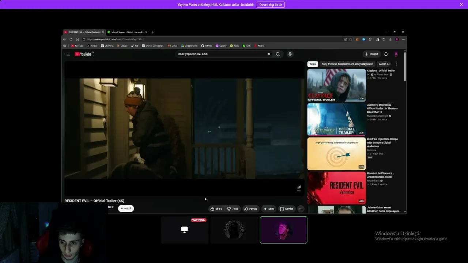The width and height of the screenshot is (468, 263).
Task: Subscribe with the Abone ol button
Action: tap(126, 209)
